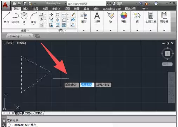Switch to the 布局1 layout tab

pyautogui.click(x=28, y=113)
